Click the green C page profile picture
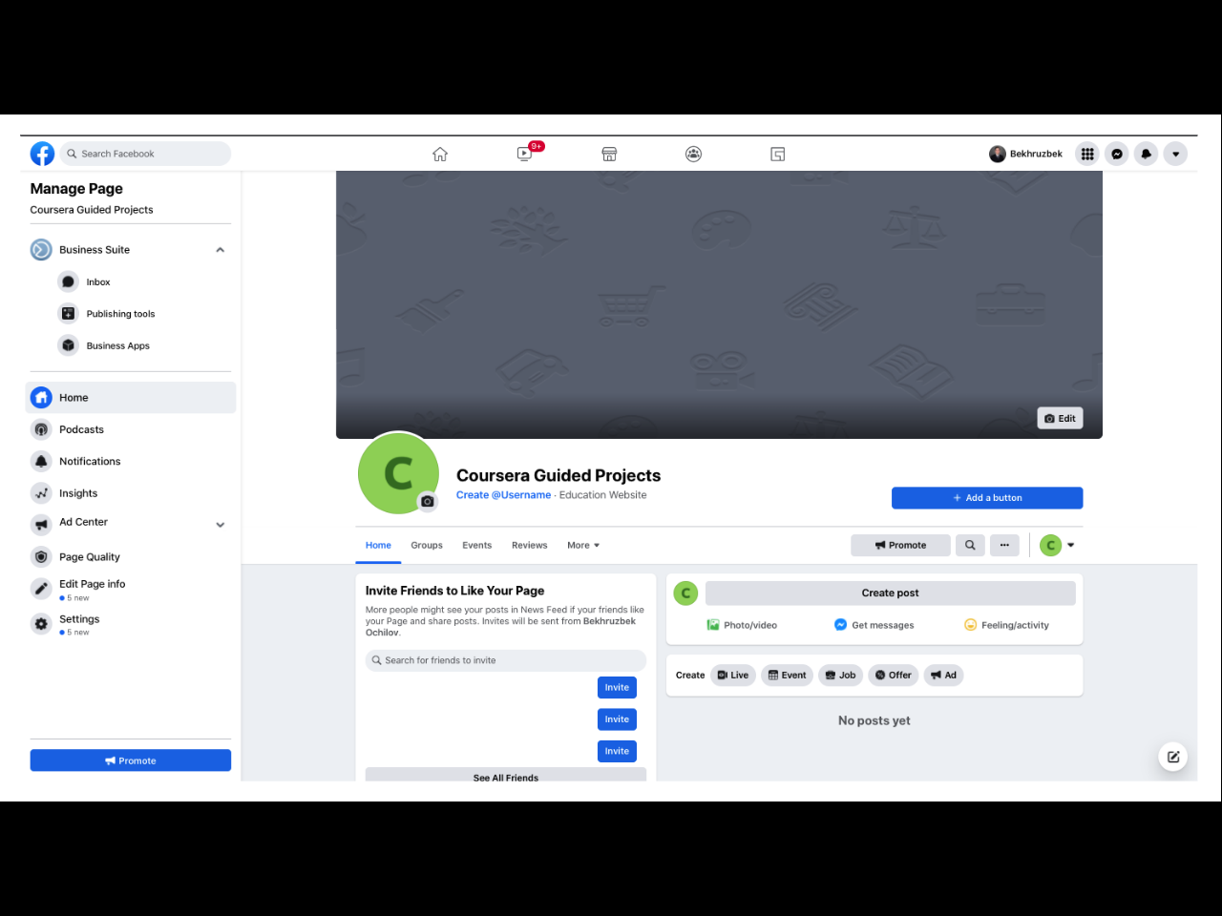The width and height of the screenshot is (1222, 916). (398, 473)
